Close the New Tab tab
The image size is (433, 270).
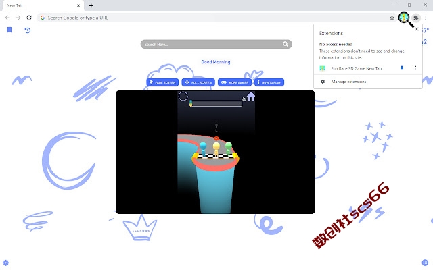78,5
